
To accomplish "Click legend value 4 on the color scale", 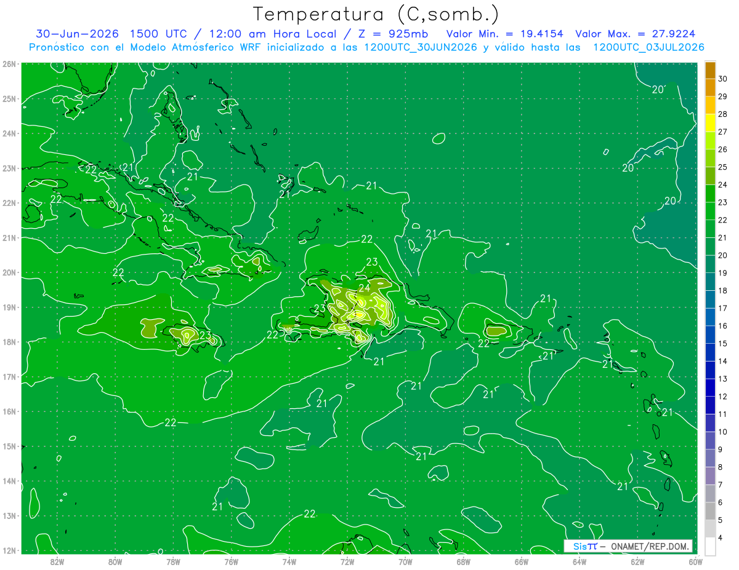I will click(721, 537).
